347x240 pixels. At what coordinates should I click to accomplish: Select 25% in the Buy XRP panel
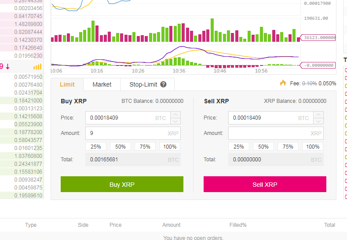(96, 147)
